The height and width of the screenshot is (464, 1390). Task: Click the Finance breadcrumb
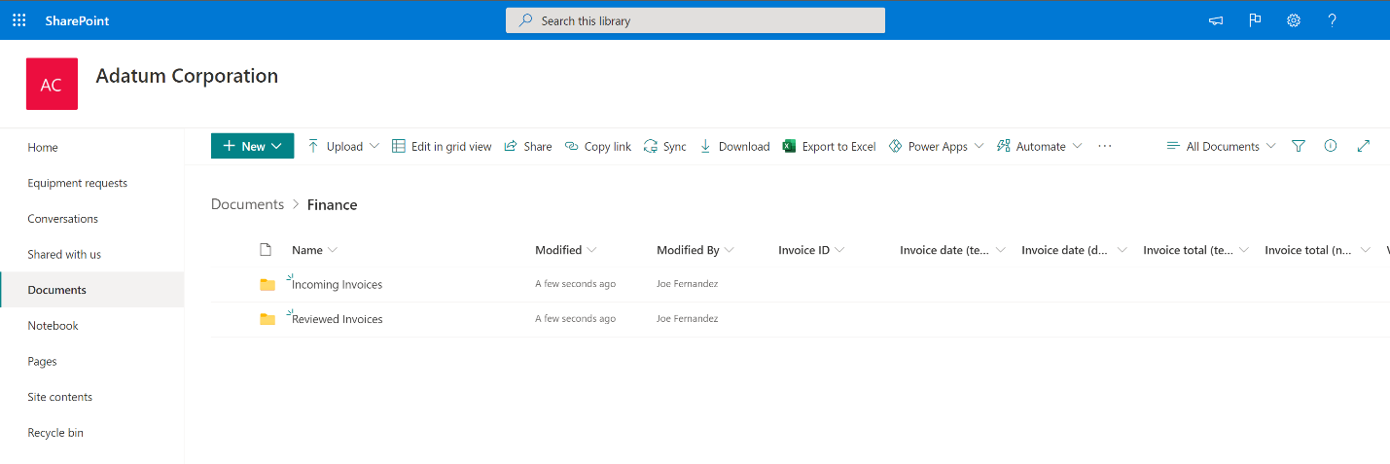click(333, 204)
